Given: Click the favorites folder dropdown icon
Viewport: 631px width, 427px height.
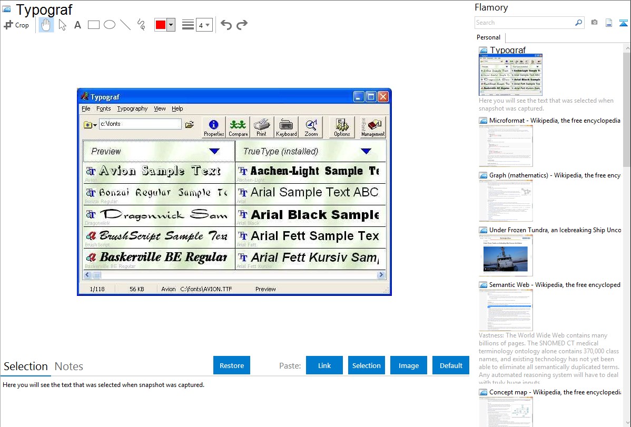Looking at the screenshot, I should click(x=90, y=125).
